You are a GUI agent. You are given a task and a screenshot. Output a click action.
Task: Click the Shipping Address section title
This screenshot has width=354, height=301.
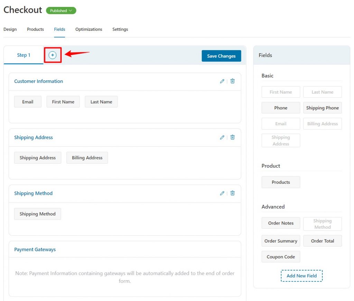(34, 137)
